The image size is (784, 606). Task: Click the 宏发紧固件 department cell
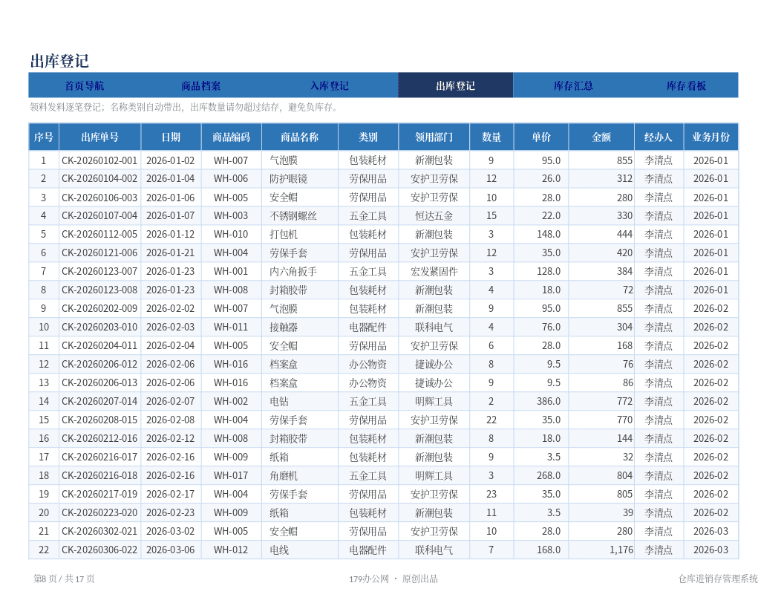pos(434,272)
